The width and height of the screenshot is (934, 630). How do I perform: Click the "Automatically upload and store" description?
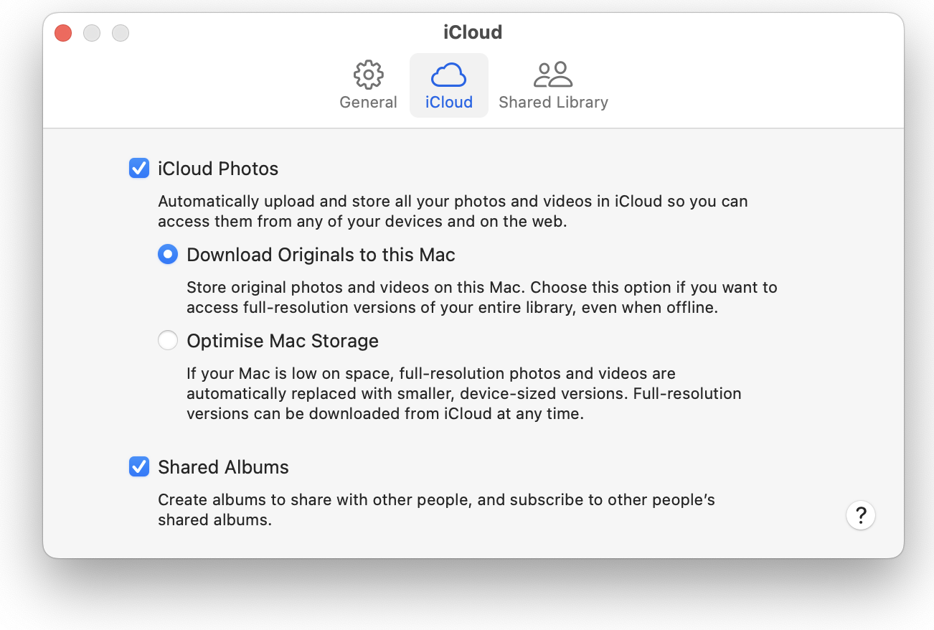(x=453, y=212)
